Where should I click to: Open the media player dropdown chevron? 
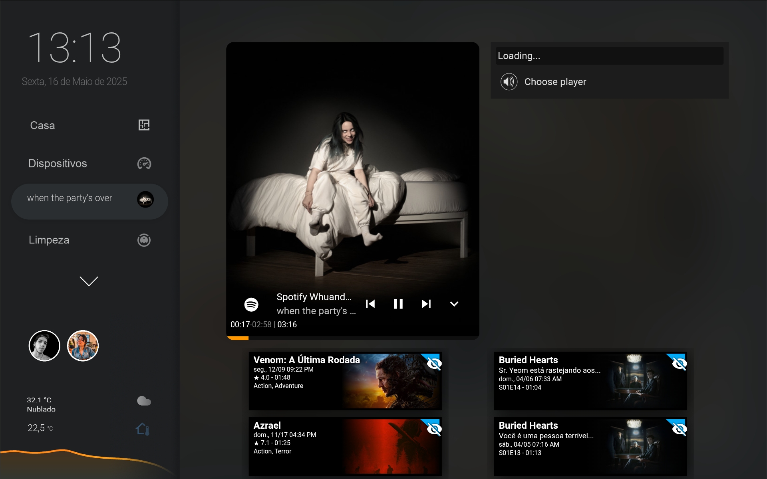click(454, 304)
